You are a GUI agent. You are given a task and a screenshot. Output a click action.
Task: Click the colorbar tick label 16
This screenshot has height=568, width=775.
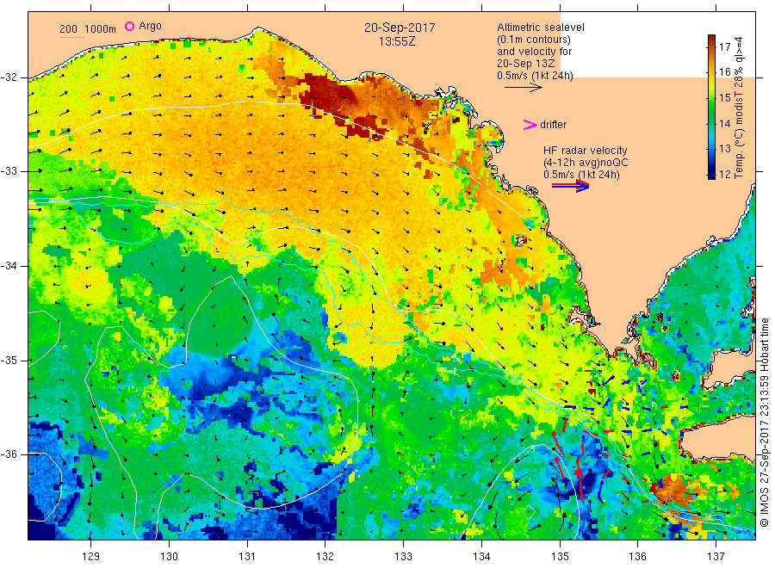tap(724, 72)
